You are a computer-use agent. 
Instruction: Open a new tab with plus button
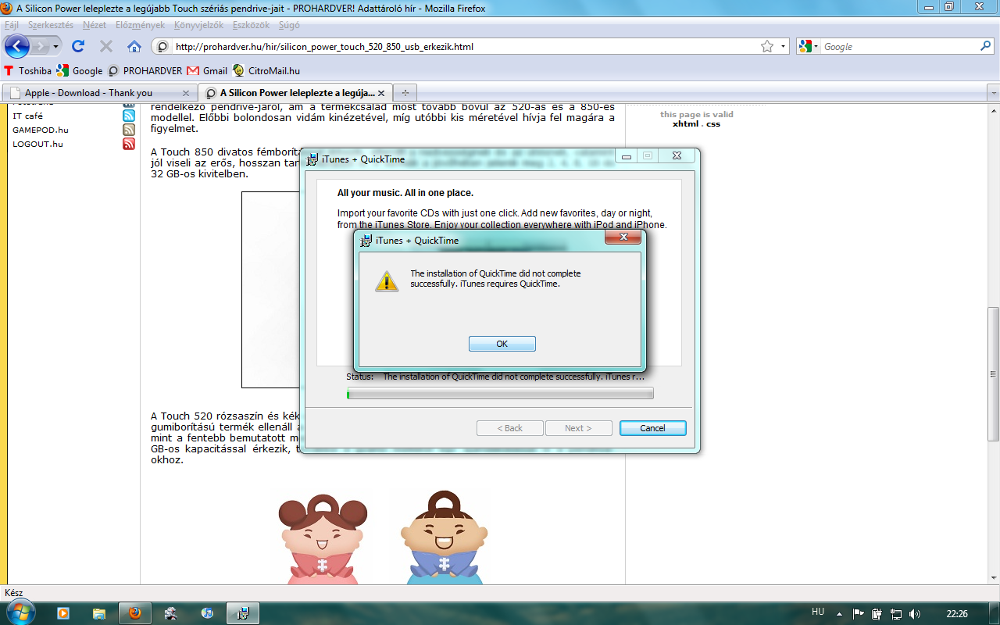click(x=405, y=92)
